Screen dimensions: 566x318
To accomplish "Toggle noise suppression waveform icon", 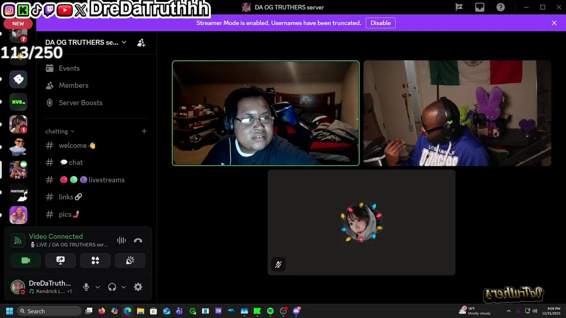I will point(122,240).
